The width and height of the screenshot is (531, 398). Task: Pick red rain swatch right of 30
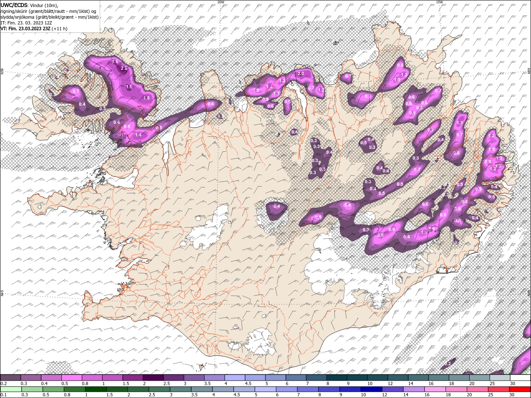point(519,389)
